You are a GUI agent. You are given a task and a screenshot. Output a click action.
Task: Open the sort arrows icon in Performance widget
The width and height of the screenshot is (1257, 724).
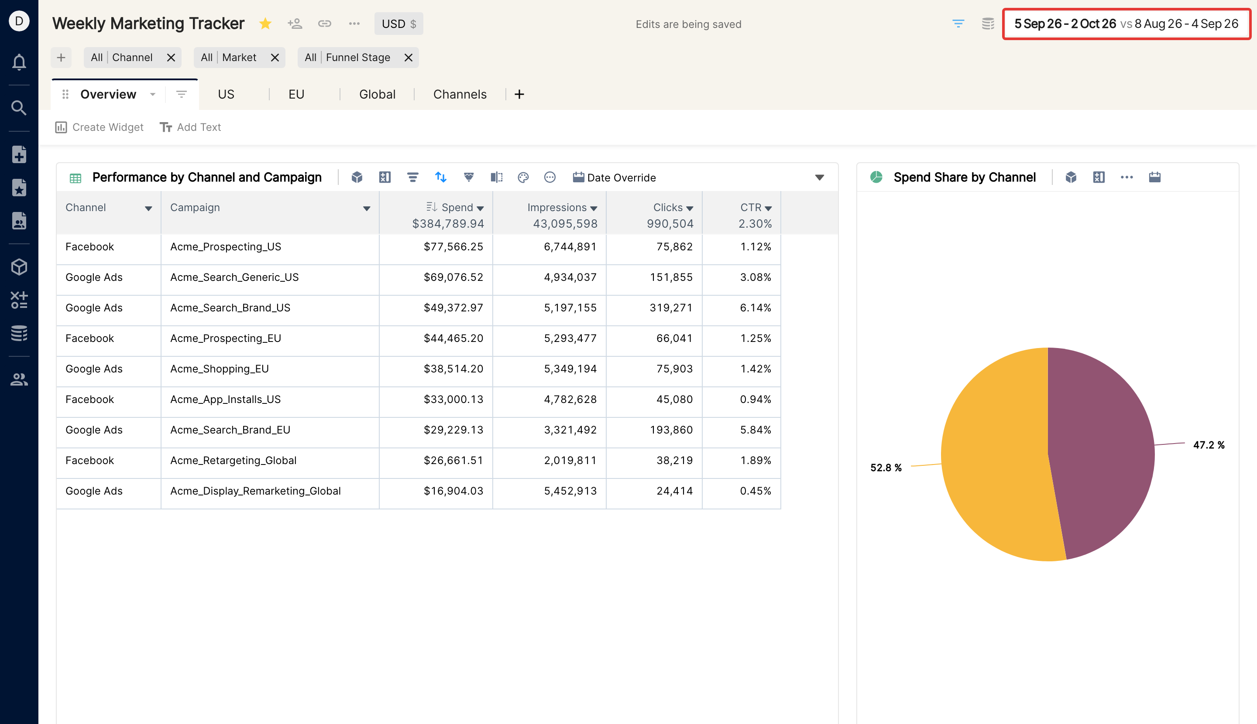440,177
